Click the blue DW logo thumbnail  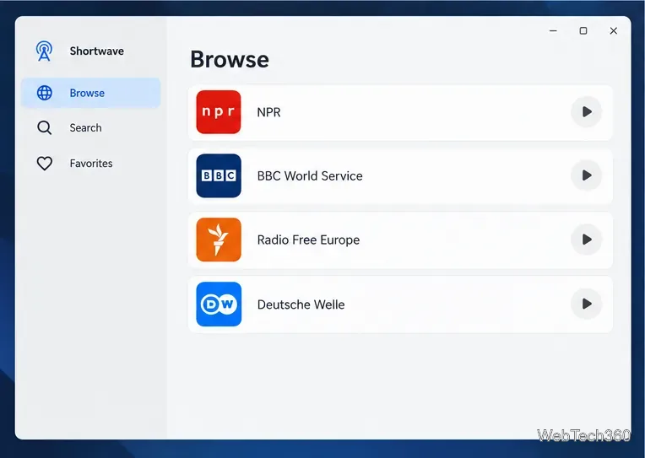coord(219,304)
